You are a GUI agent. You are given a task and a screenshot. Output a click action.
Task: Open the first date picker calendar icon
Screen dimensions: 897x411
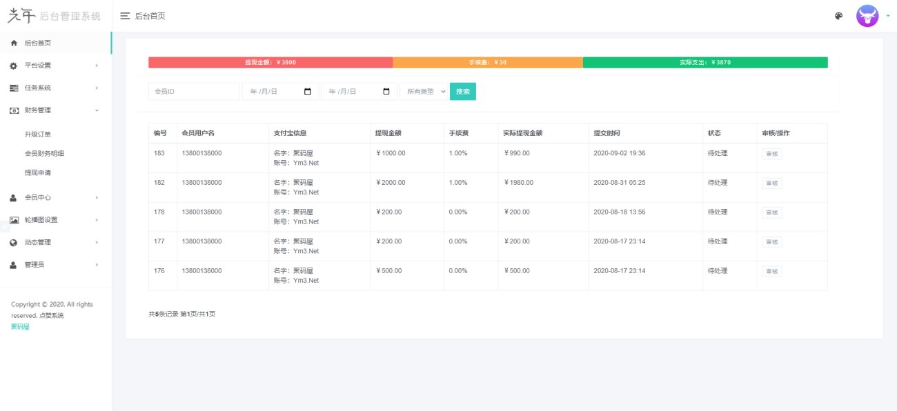tap(308, 92)
